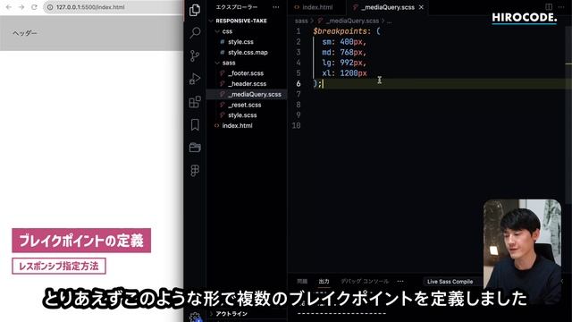Open the Figma extension icon
Viewport: 572px width, 322px height.
195,171
